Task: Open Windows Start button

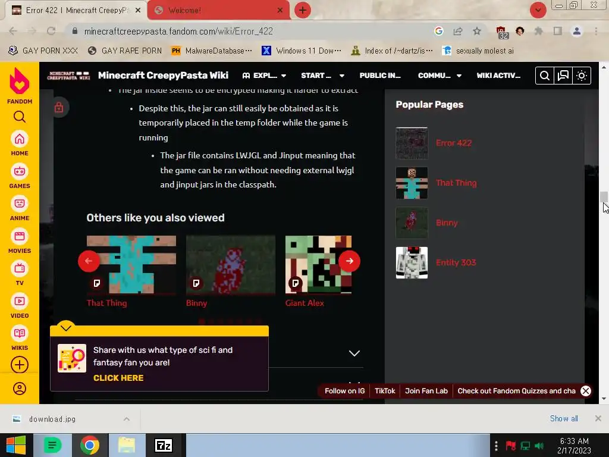Action: 16,445
